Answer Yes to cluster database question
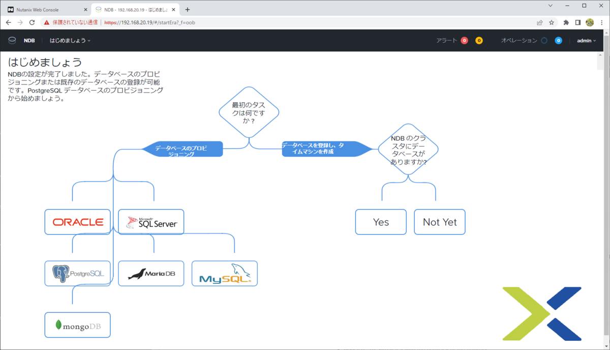This screenshot has height=350, width=610. pos(381,222)
